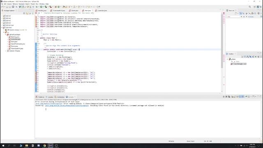The image size is (263, 148).
Task: Open the Navigate menu
Action: click(x=21, y=4)
